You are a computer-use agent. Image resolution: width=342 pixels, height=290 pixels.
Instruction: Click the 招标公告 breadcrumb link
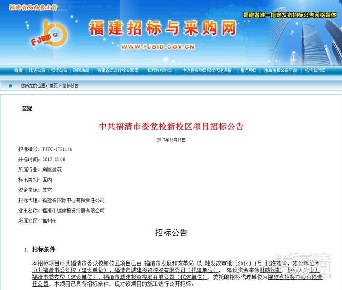[71, 86]
